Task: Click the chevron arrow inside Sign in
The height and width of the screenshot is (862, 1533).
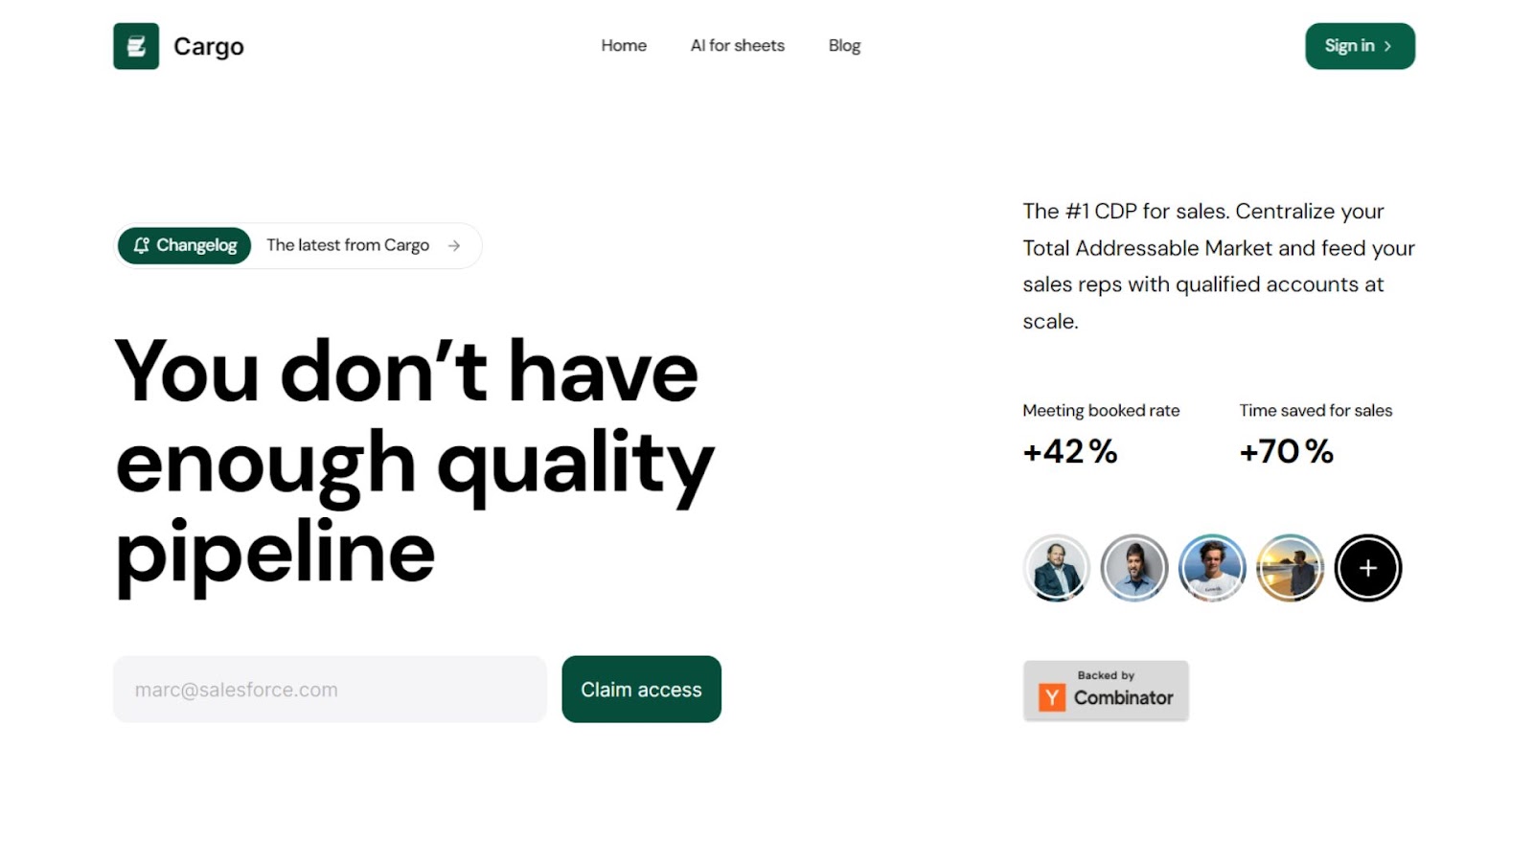Action: (1387, 46)
